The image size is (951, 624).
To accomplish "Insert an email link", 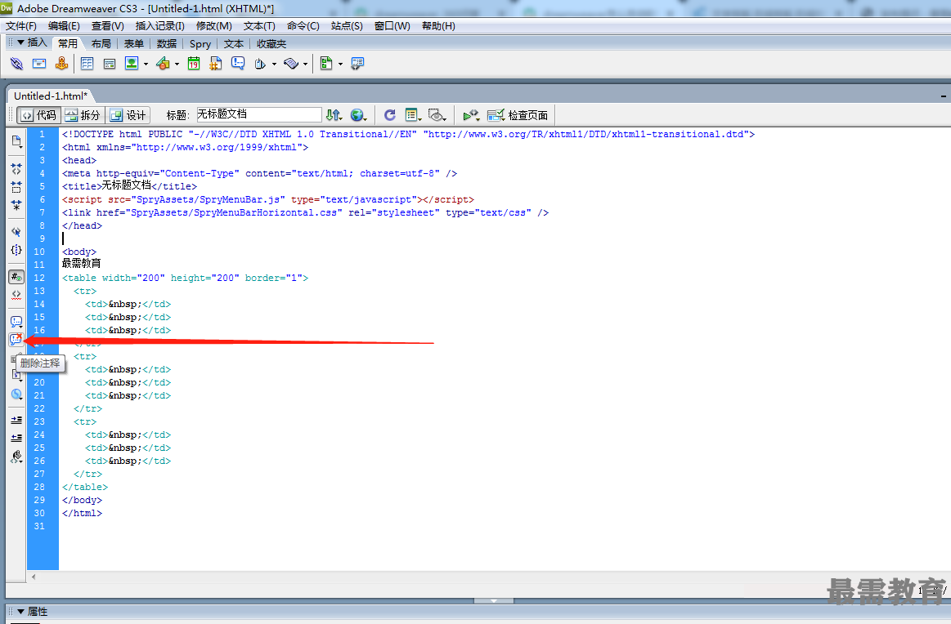I will pyautogui.click(x=38, y=64).
